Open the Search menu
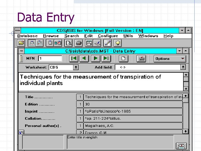Screen dimensions: 201x151 [72, 36]
